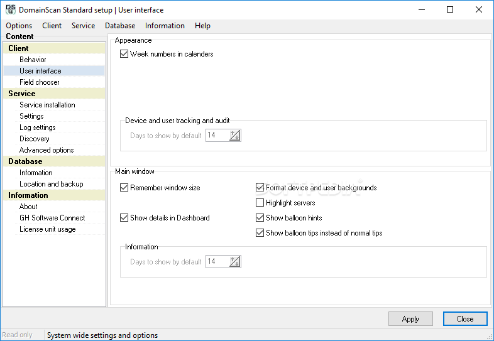
Task: Open Settings under Service
Action: 54,116
